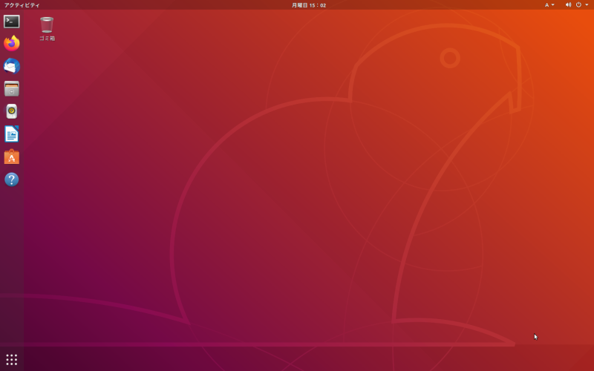Open the Help question mark icon
This screenshot has height=371, width=594.
click(11, 180)
